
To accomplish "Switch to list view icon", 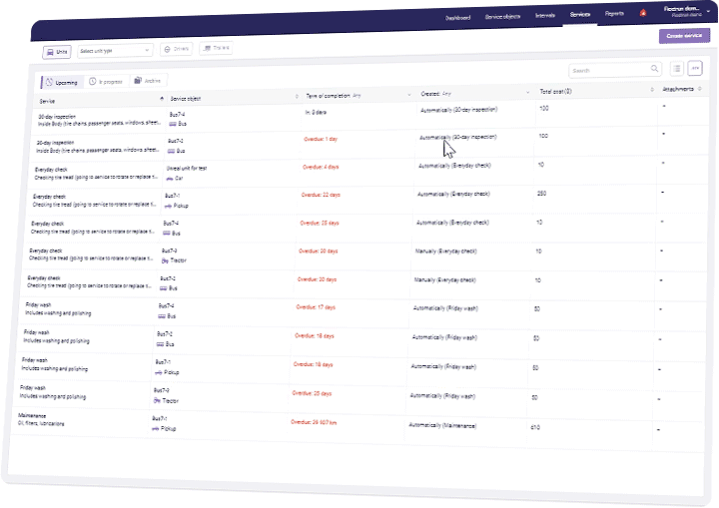I will coord(677,69).
